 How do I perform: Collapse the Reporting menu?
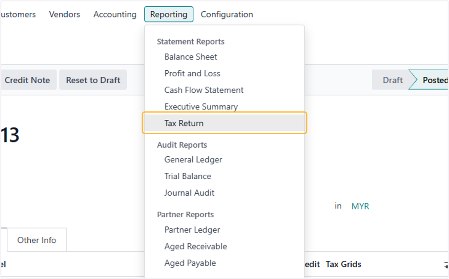click(169, 14)
